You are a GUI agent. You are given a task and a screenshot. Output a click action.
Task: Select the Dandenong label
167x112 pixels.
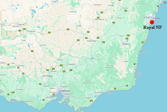pyautogui.click(x=69, y=94)
